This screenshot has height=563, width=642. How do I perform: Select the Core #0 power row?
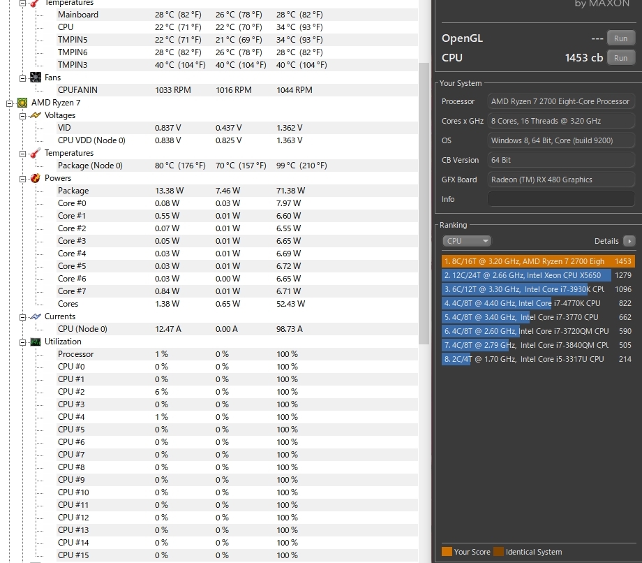237,203
